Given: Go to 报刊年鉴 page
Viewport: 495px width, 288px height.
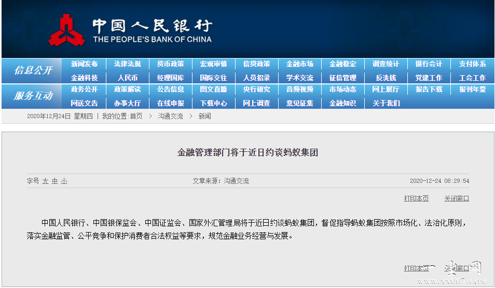Looking at the screenshot, I should pos(472,90).
